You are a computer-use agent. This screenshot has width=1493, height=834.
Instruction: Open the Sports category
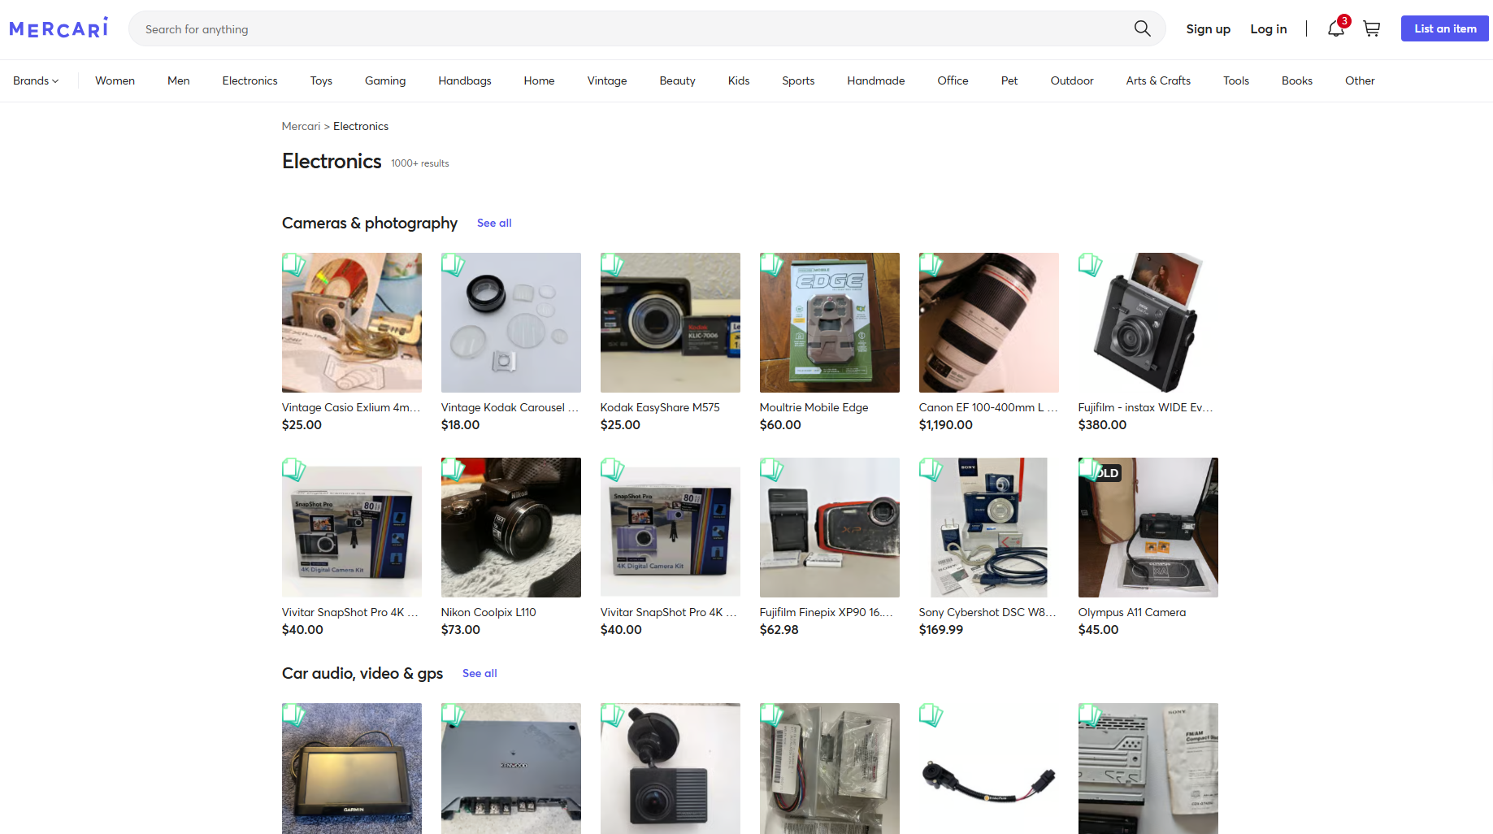[798, 80]
